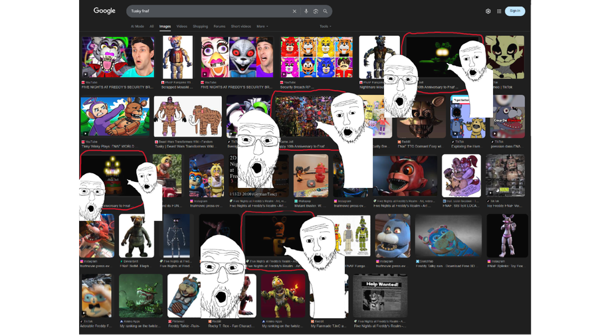This screenshot has height=336, width=598.
Task: Switch to the All results tab
Action: [x=151, y=27]
